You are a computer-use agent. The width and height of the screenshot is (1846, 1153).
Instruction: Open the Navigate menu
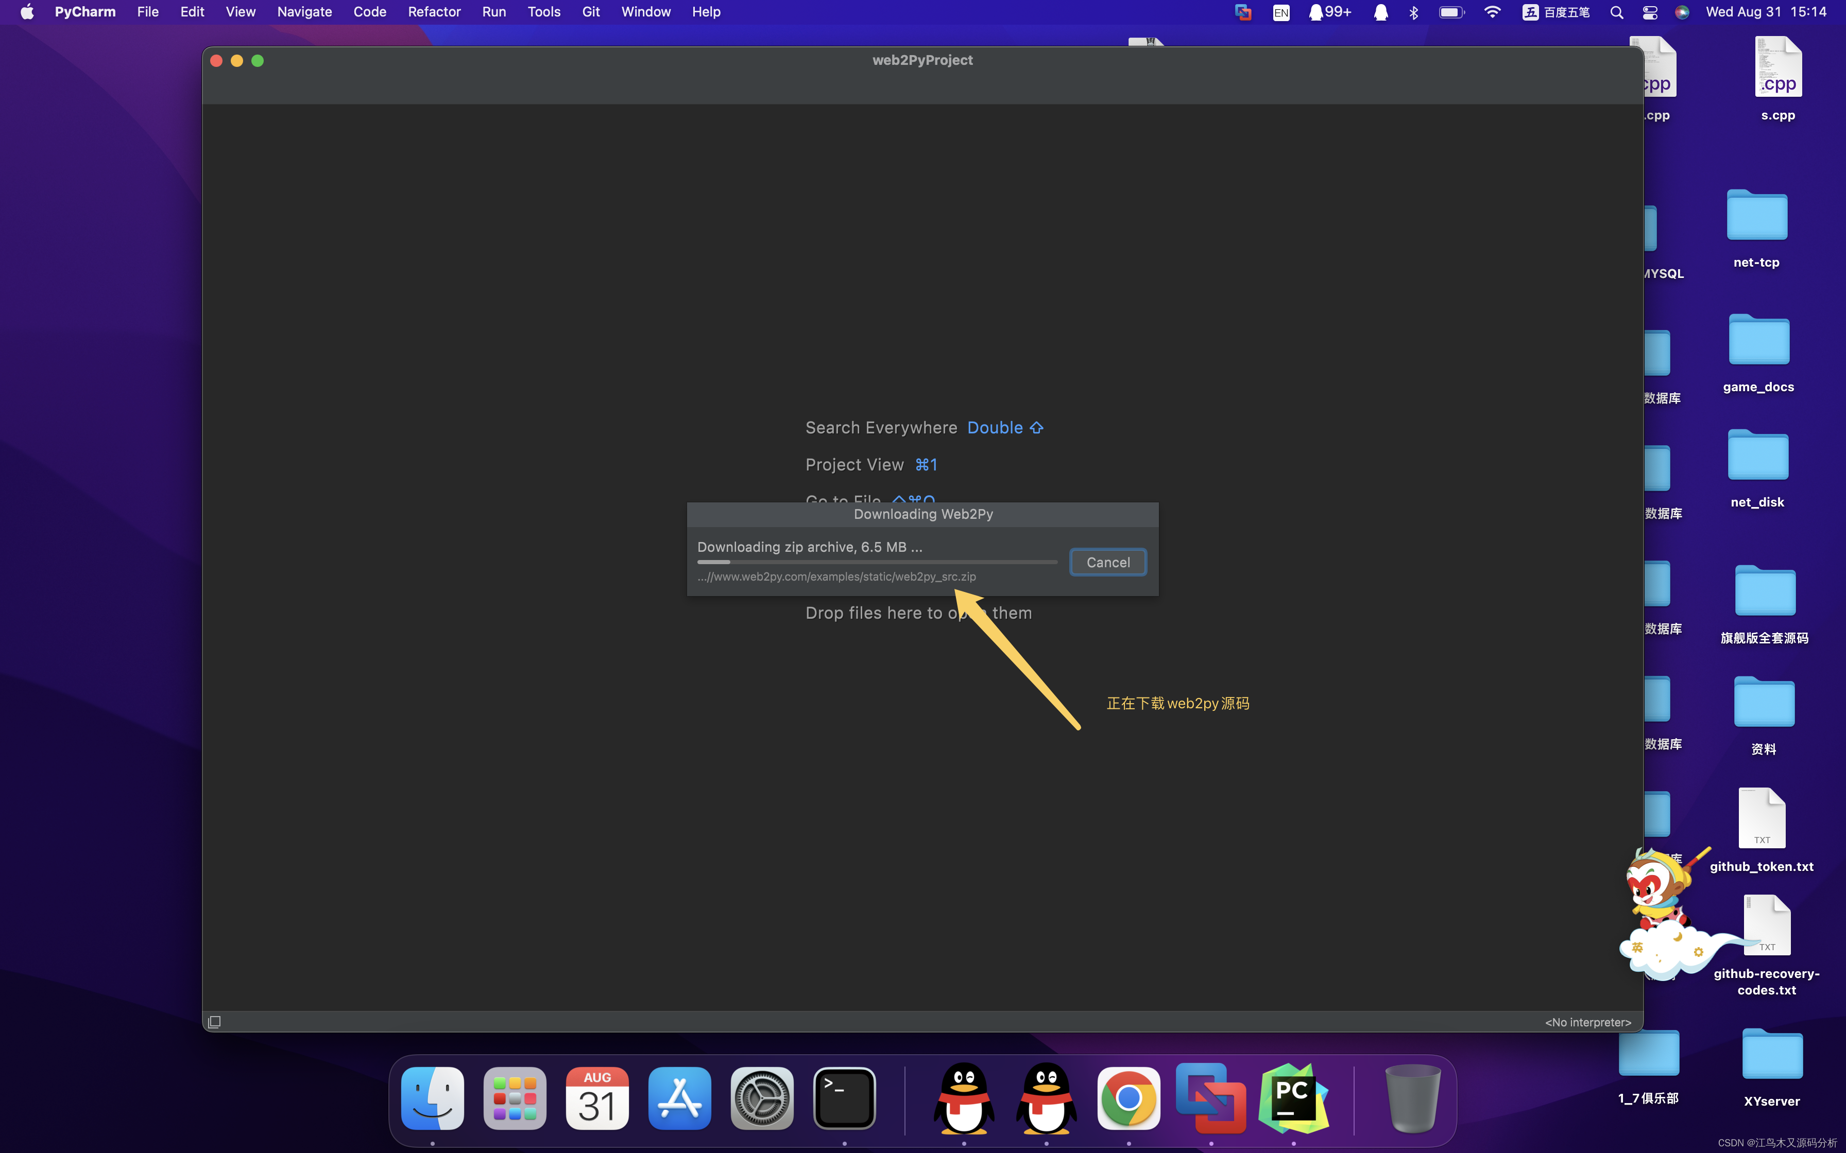tap(304, 11)
